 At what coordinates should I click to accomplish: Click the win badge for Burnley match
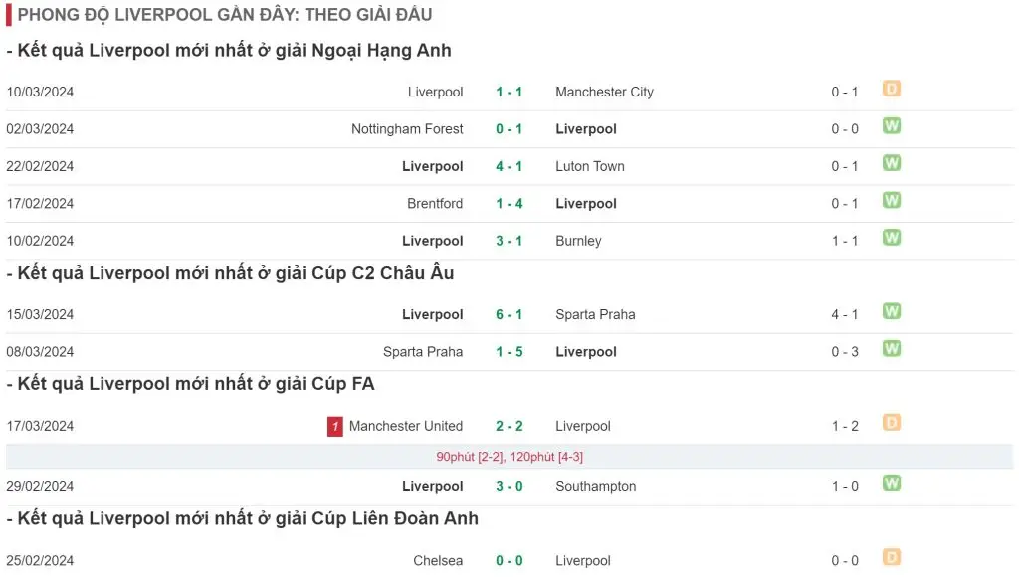tap(891, 237)
